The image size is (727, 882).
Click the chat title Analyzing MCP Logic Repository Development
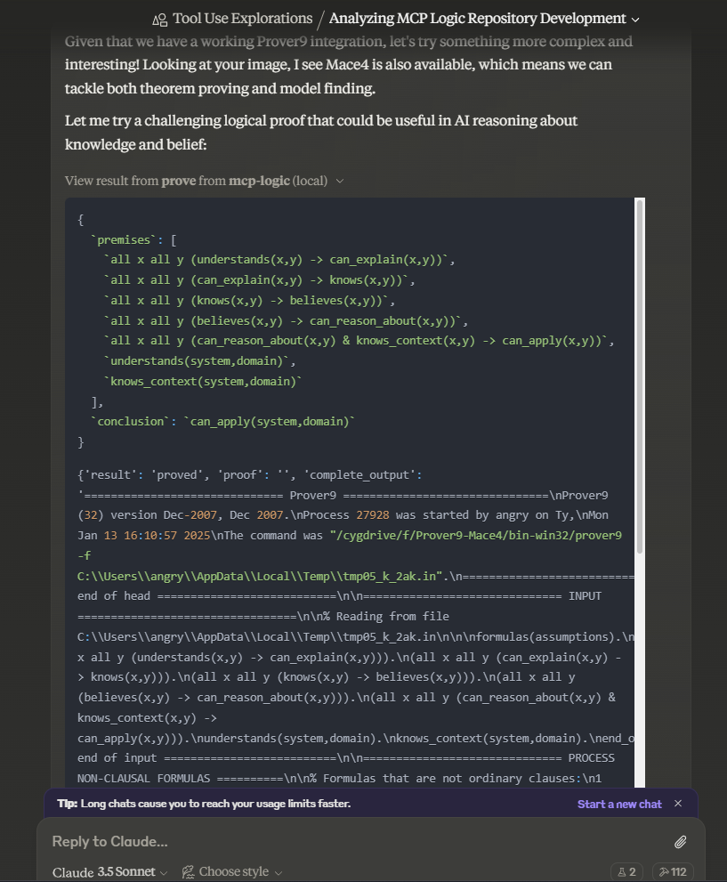pyautogui.click(x=477, y=19)
